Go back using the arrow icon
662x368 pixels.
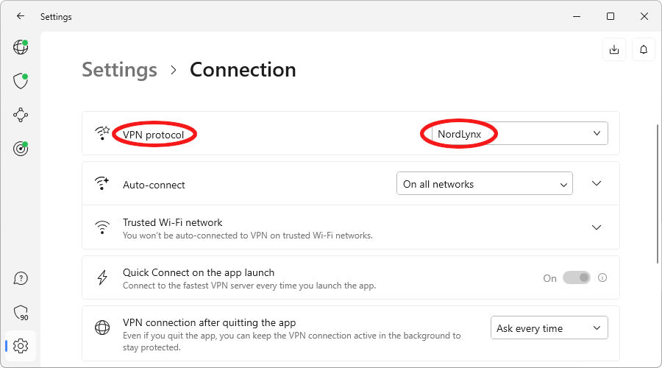pos(21,16)
